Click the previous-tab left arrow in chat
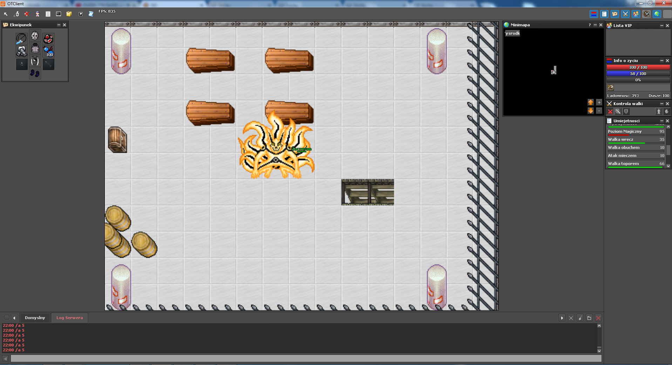This screenshot has height=365, width=672. (14, 318)
